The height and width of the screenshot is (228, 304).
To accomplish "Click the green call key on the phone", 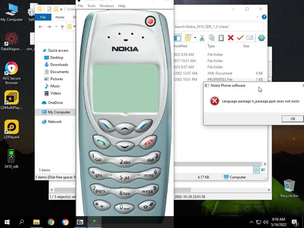I will 102,143.
